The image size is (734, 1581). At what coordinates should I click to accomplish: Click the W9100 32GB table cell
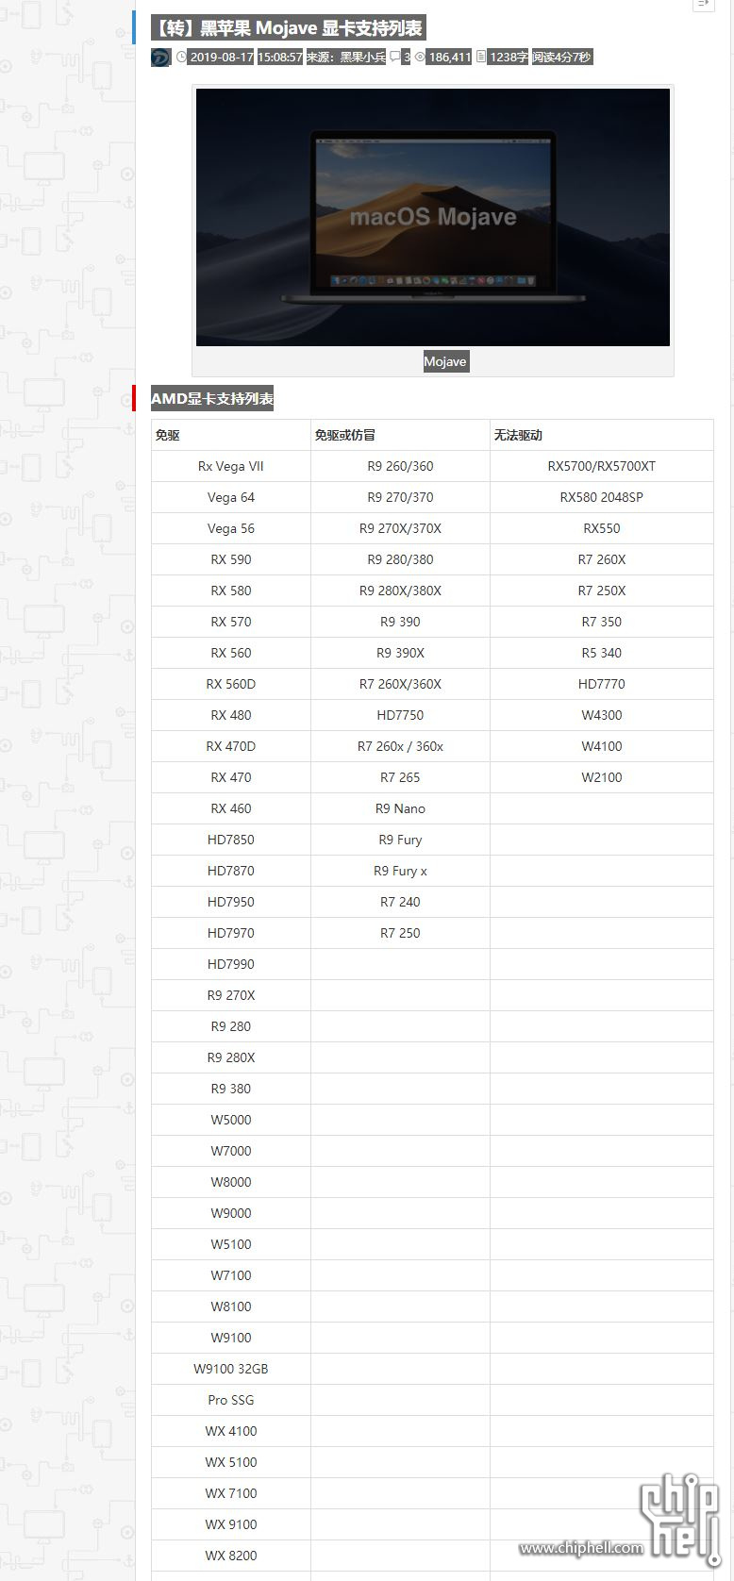click(231, 1369)
